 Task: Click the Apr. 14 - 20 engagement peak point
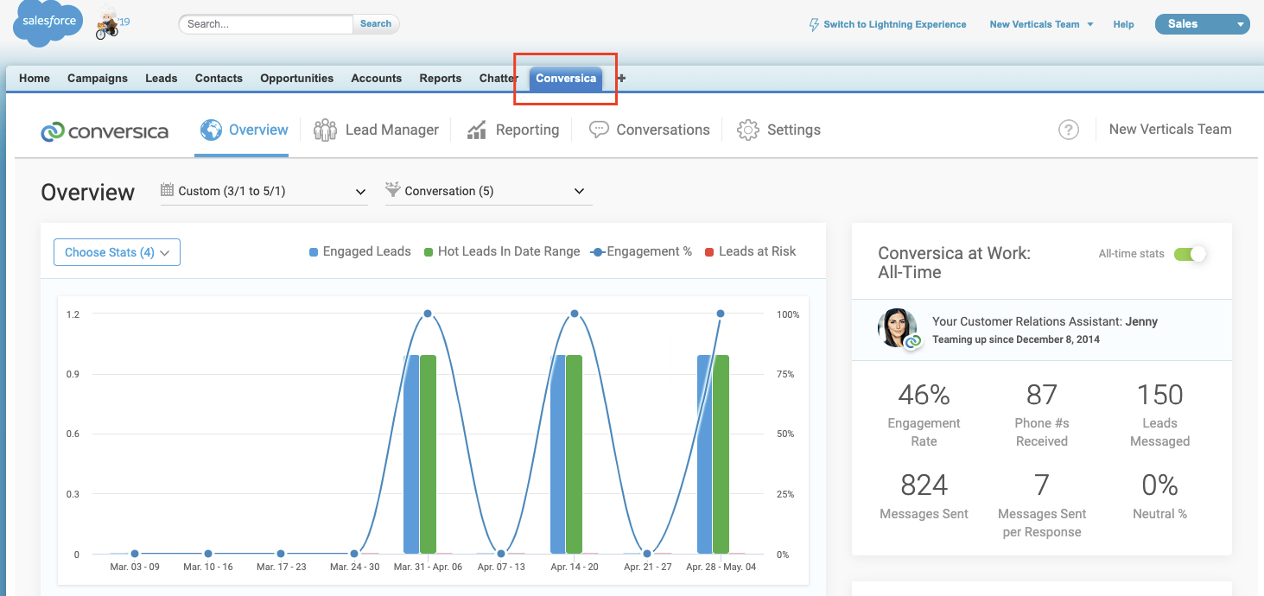pos(575,314)
